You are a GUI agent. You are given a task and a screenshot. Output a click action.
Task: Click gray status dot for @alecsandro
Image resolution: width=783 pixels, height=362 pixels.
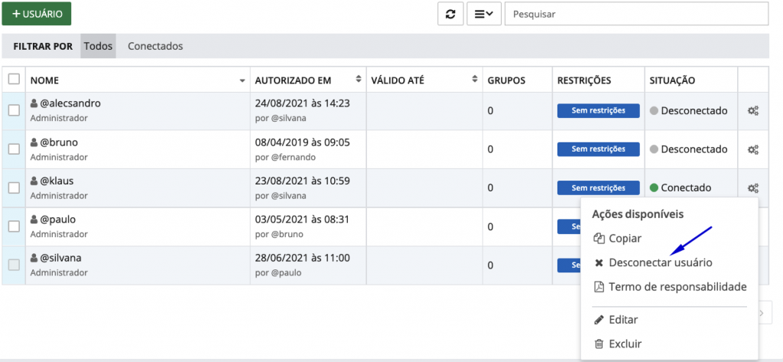[654, 111]
